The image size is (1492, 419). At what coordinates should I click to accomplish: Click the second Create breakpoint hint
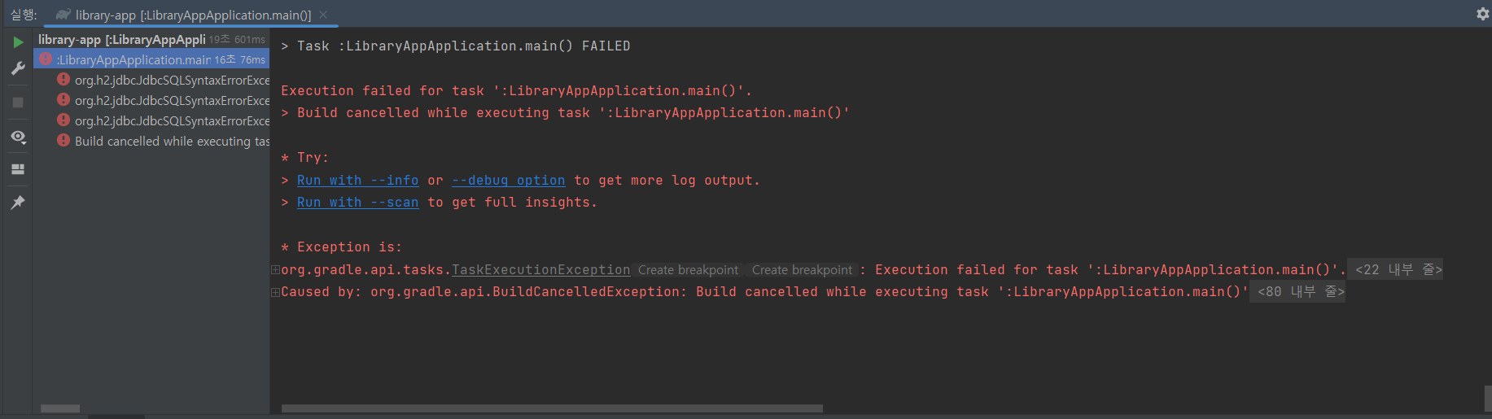pos(802,269)
